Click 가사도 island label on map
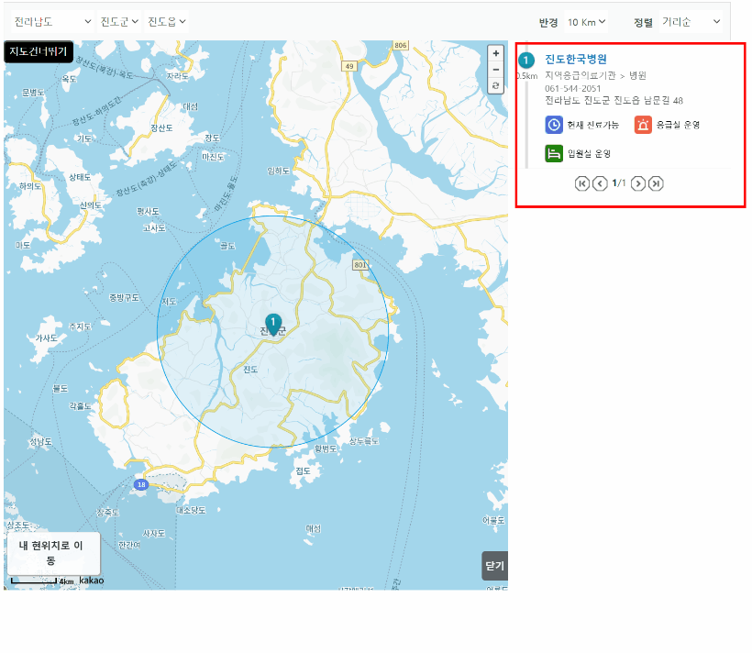 [x=47, y=338]
